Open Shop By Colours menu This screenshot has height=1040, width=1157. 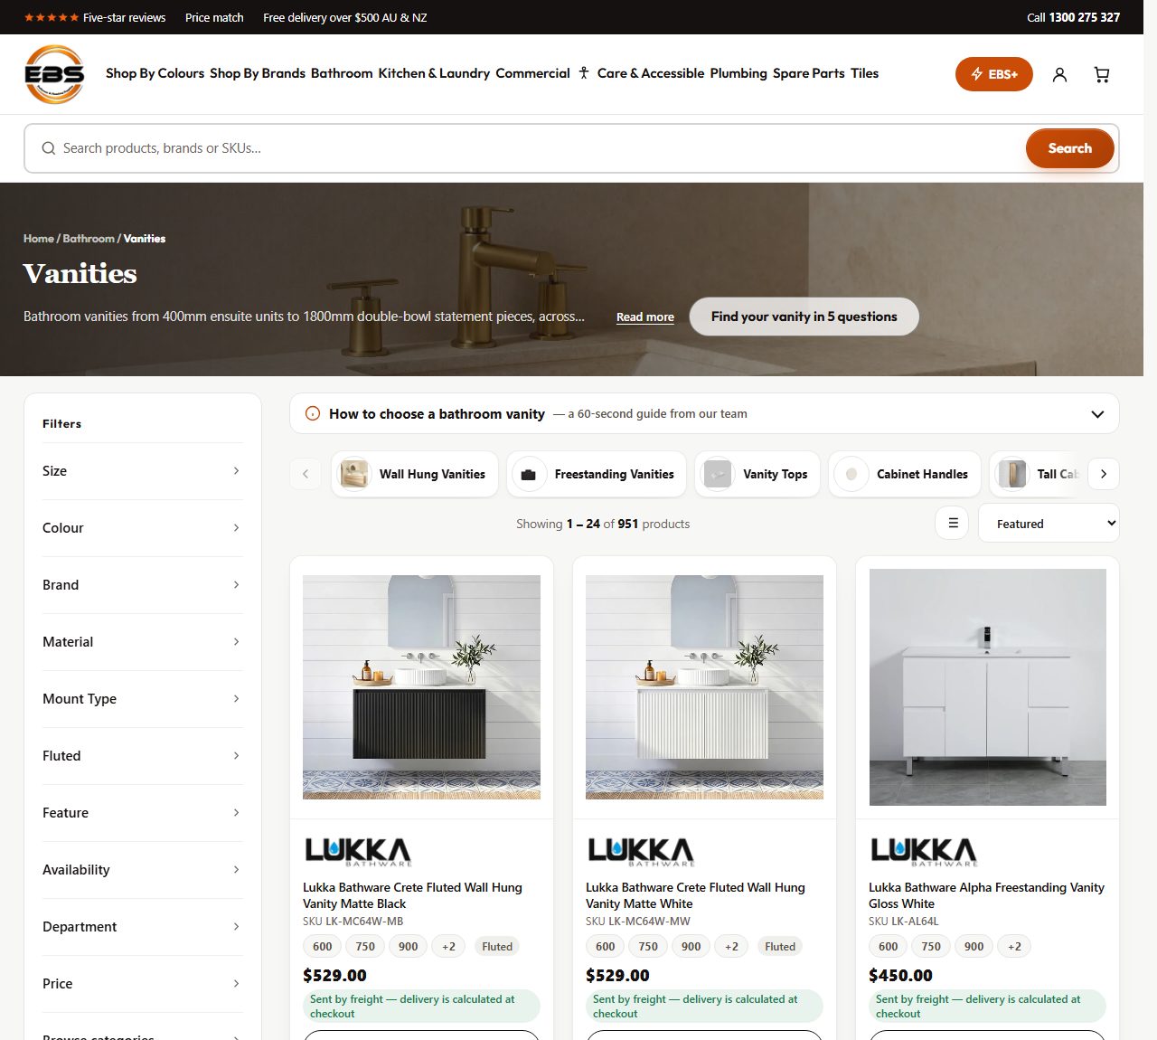[155, 73]
